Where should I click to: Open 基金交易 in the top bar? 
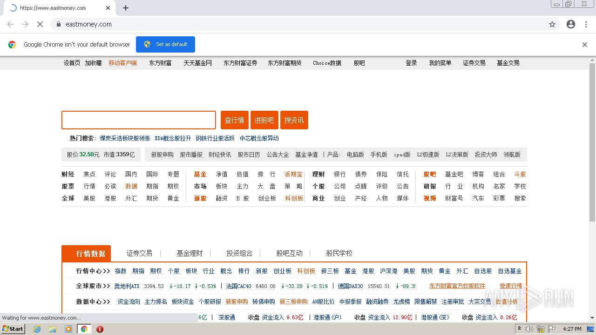pos(508,63)
